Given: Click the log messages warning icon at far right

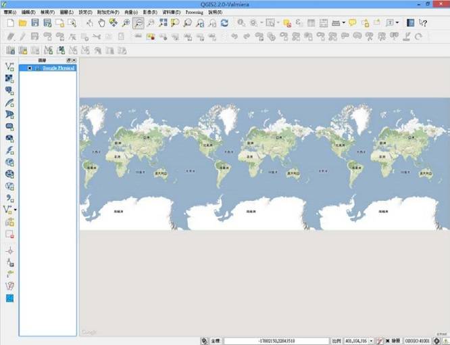Looking at the screenshot, I should (445, 341).
